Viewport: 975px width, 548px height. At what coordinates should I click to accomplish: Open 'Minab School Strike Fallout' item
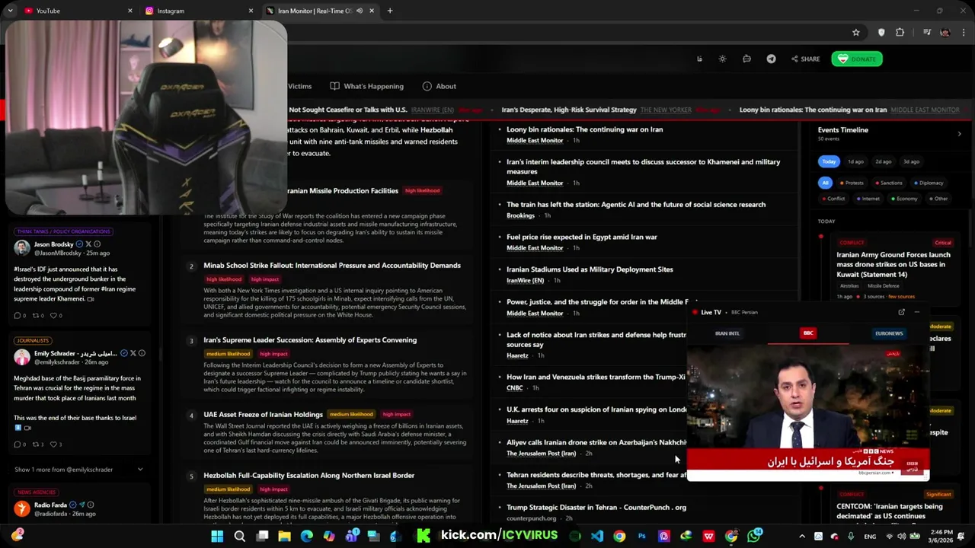(331, 266)
